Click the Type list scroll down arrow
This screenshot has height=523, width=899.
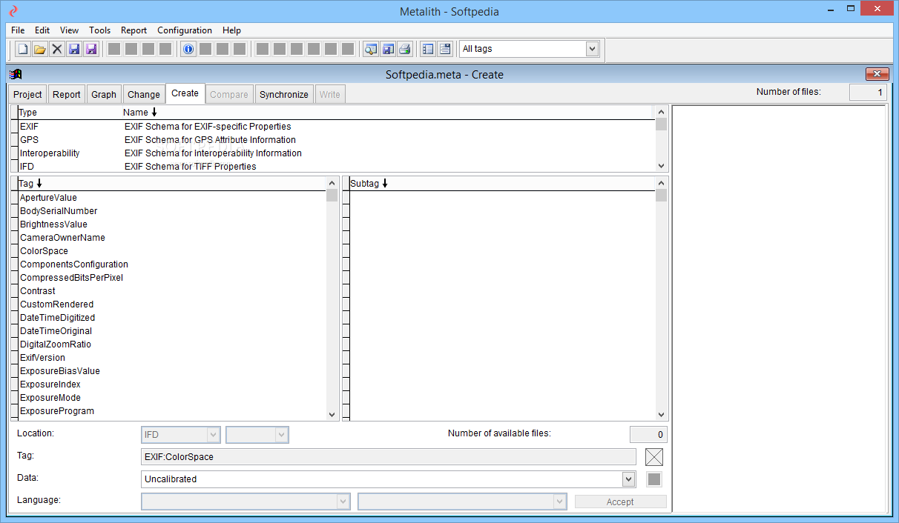[662, 167]
